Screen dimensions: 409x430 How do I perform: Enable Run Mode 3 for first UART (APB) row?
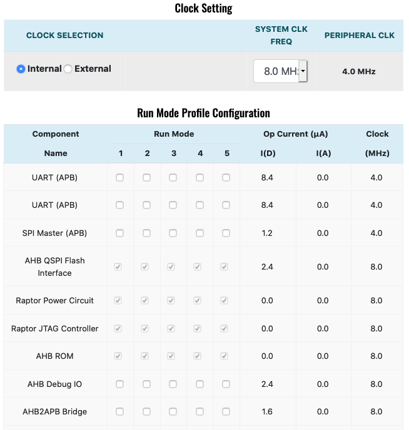173,178
